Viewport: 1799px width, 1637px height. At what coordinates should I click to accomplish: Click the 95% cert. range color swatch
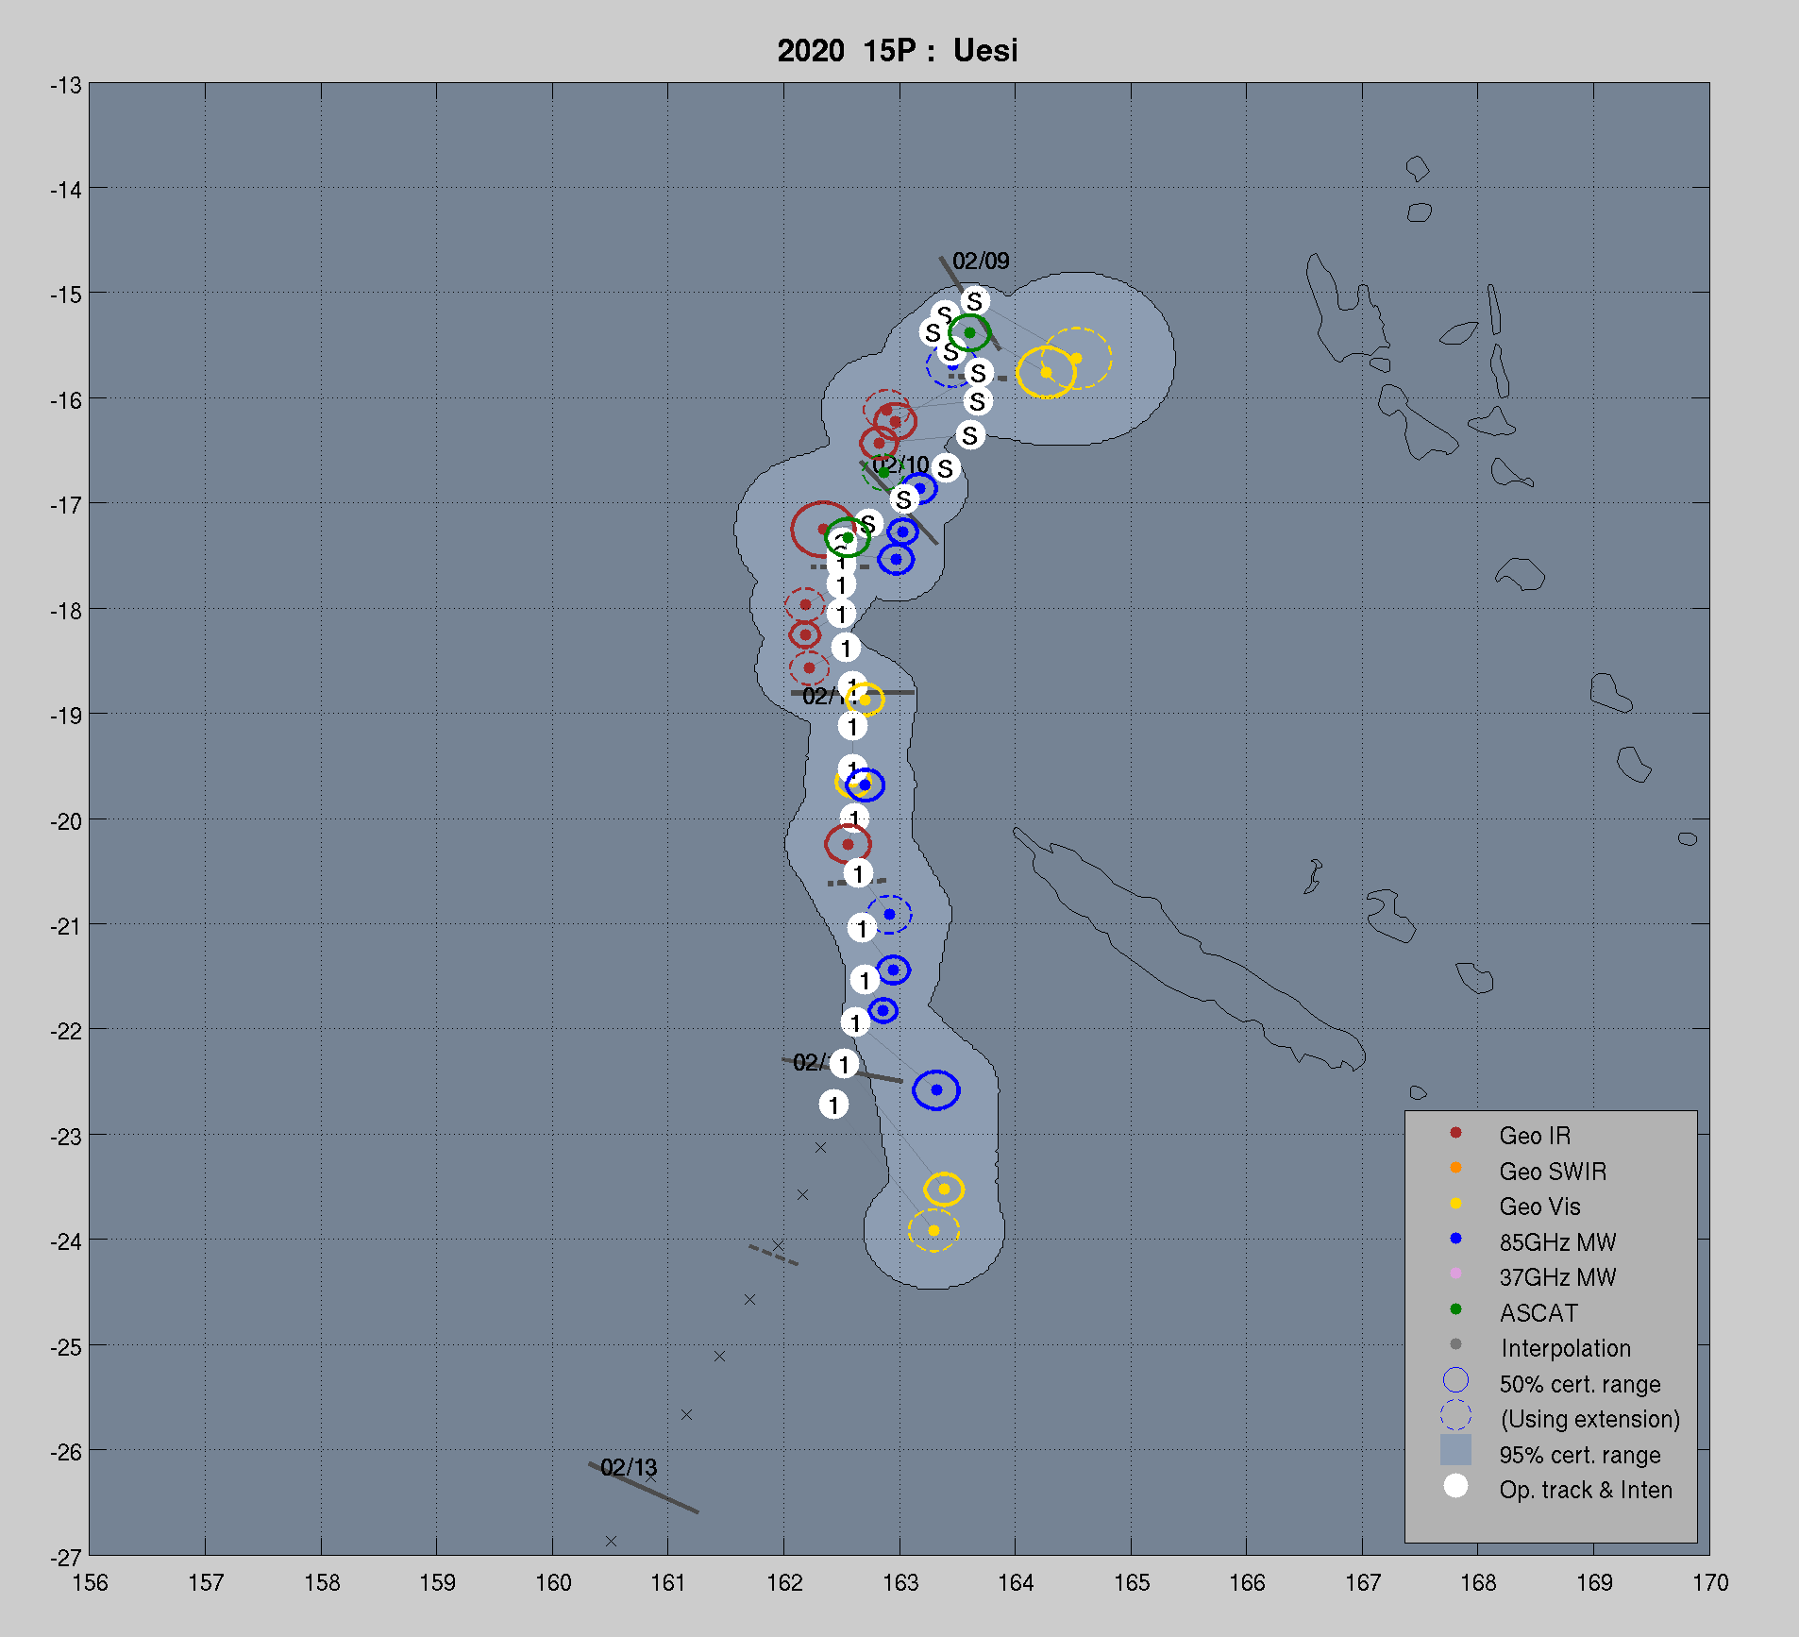(1455, 1451)
